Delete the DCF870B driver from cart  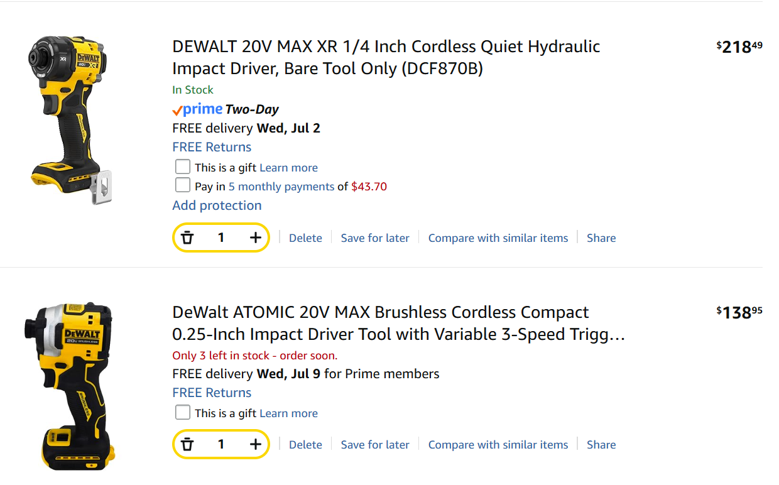(305, 238)
